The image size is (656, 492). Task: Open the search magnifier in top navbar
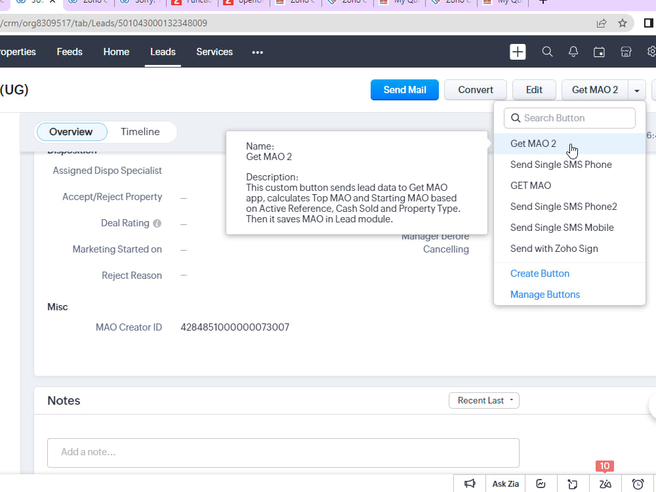click(x=547, y=52)
